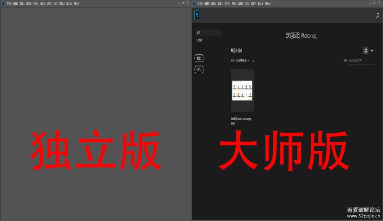Click the Ps title bar icon in the 大师版 window
The image size is (383, 221).
tap(194, 3)
